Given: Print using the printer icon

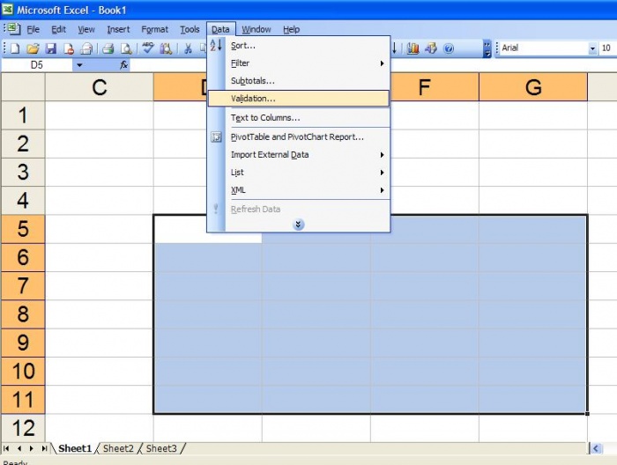Looking at the screenshot, I should pyautogui.click(x=108, y=48).
